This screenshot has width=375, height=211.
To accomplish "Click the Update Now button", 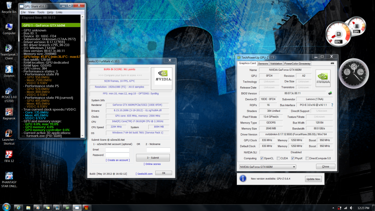I will point(313,179).
